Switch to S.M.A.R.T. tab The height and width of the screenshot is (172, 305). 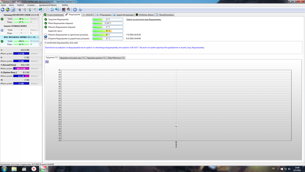(x=88, y=15)
